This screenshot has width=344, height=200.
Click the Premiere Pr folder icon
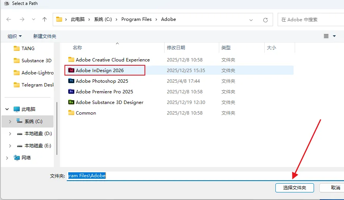(71, 91)
